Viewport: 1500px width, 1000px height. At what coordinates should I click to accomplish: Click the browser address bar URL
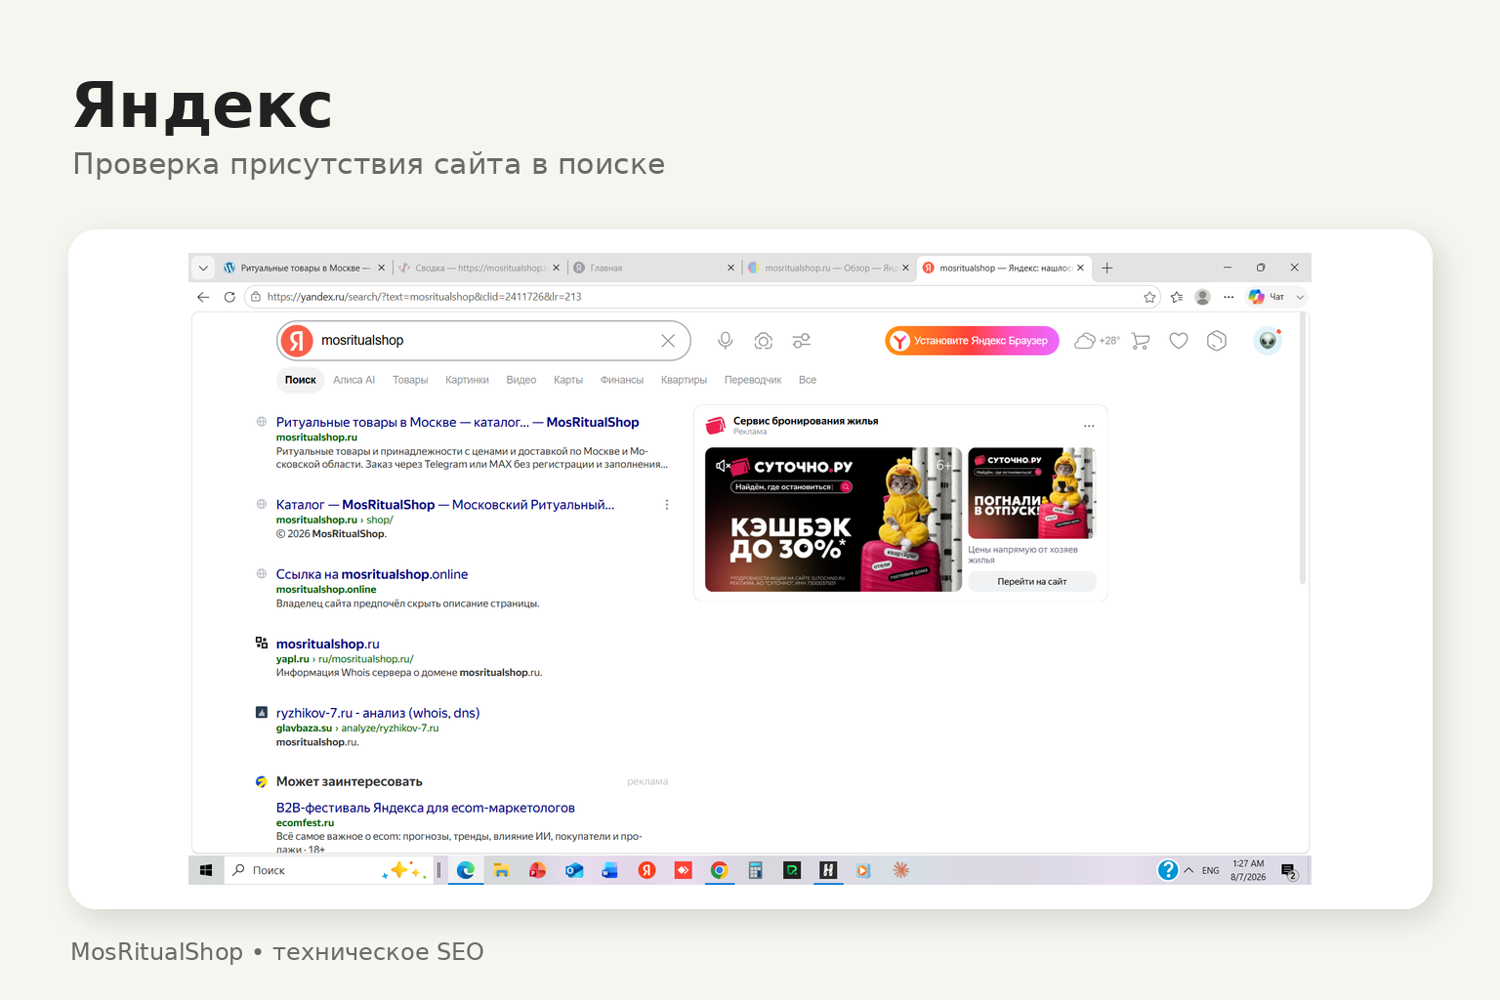424,297
